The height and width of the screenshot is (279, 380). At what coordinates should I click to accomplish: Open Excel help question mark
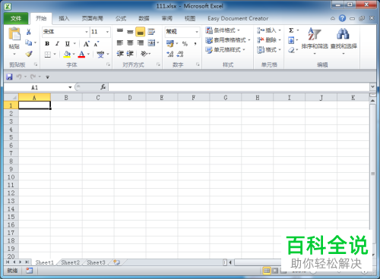[x=342, y=18]
